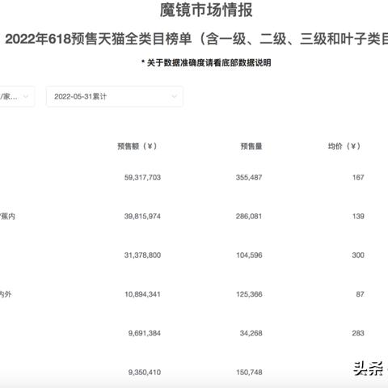The image size is (388, 388).
Task: Sort by 预售额（¥）column header
Action: (x=137, y=146)
